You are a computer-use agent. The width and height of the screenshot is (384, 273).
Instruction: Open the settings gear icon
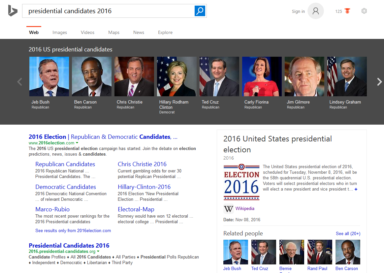tap(364, 11)
